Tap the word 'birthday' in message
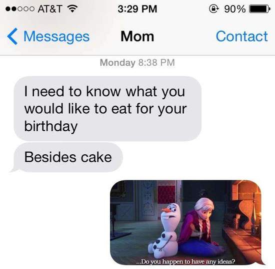This screenshot has width=275, height=269. tap(51, 126)
